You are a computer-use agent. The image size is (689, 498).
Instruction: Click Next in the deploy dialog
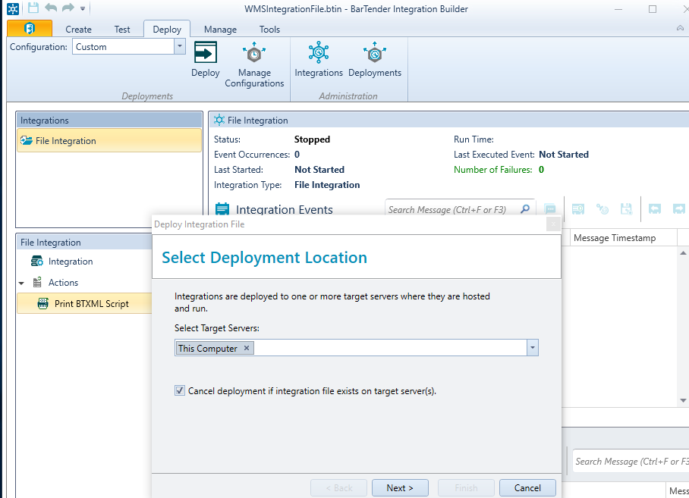[400, 488]
